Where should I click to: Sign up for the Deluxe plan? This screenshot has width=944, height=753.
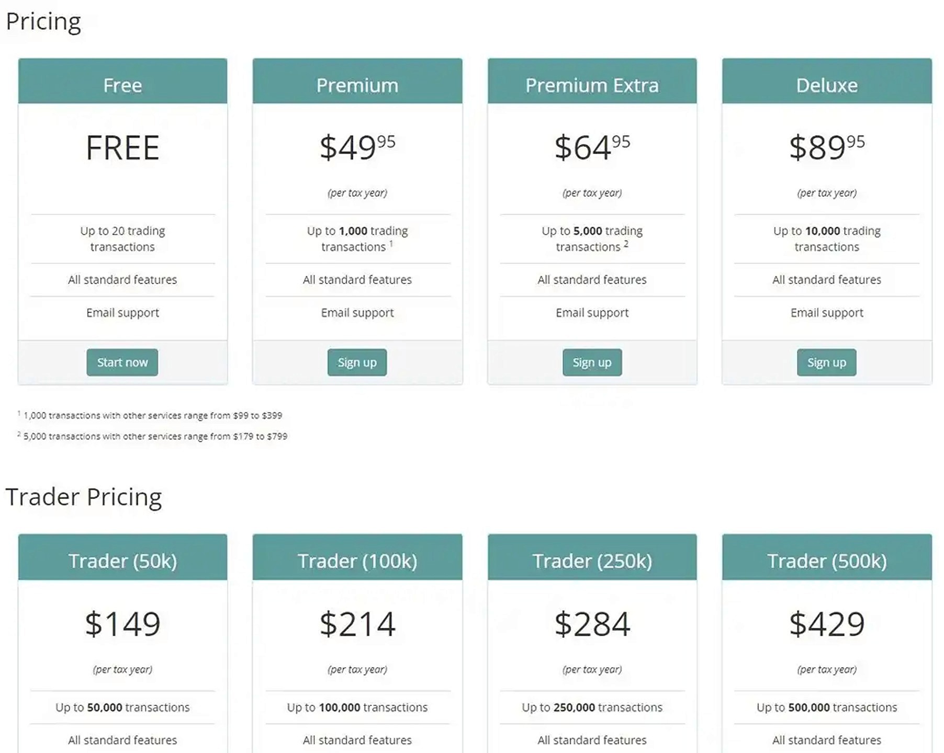827,362
